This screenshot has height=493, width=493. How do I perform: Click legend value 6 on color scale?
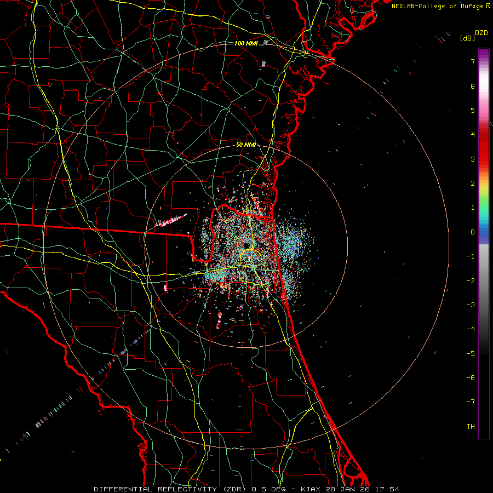pyautogui.click(x=472, y=86)
